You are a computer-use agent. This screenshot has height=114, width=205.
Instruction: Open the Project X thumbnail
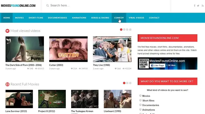pos(52,99)
